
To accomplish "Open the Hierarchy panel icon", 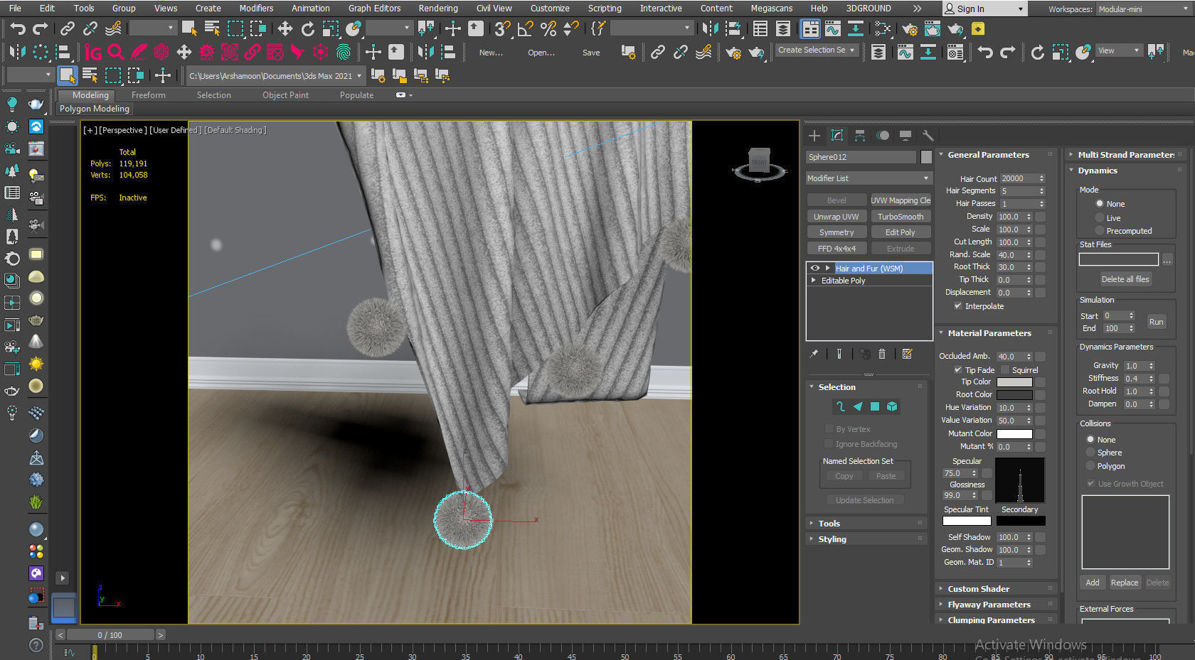I will click(x=860, y=135).
